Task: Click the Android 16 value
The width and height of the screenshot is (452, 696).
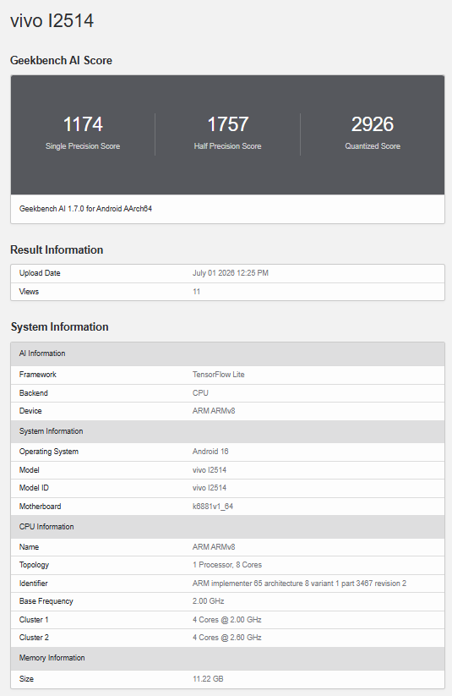Action: pos(210,452)
